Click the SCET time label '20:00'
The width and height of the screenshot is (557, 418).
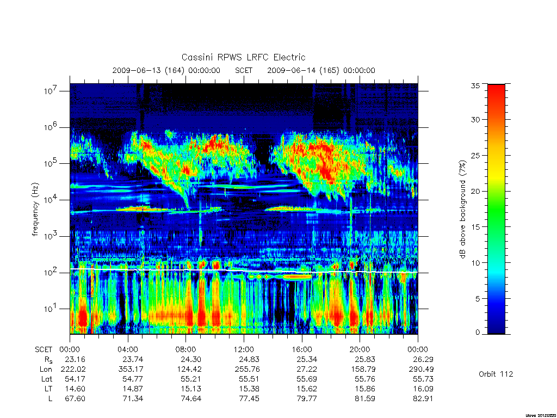[360, 349]
